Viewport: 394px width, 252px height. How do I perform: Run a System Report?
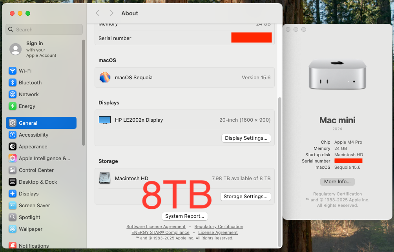pyautogui.click(x=184, y=216)
